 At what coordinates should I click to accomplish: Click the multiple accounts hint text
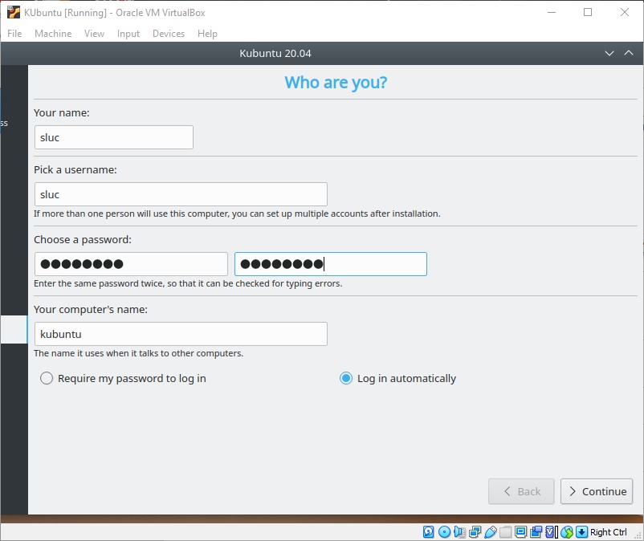click(237, 214)
